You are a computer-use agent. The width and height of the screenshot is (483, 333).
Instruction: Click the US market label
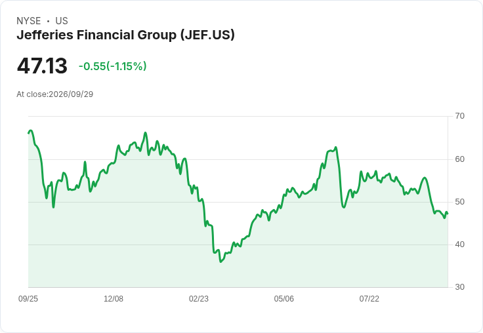click(62, 20)
